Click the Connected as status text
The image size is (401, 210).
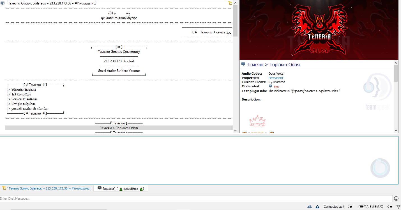[334, 207]
